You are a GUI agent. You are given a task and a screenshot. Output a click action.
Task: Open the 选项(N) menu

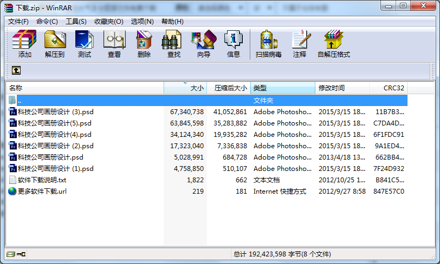coord(143,22)
